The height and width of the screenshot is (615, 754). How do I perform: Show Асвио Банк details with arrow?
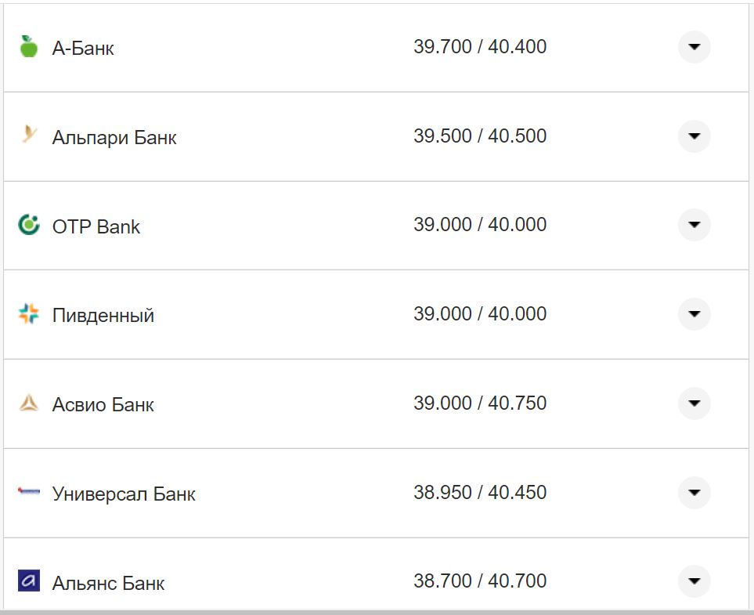pyautogui.click(x=694, y=403)
